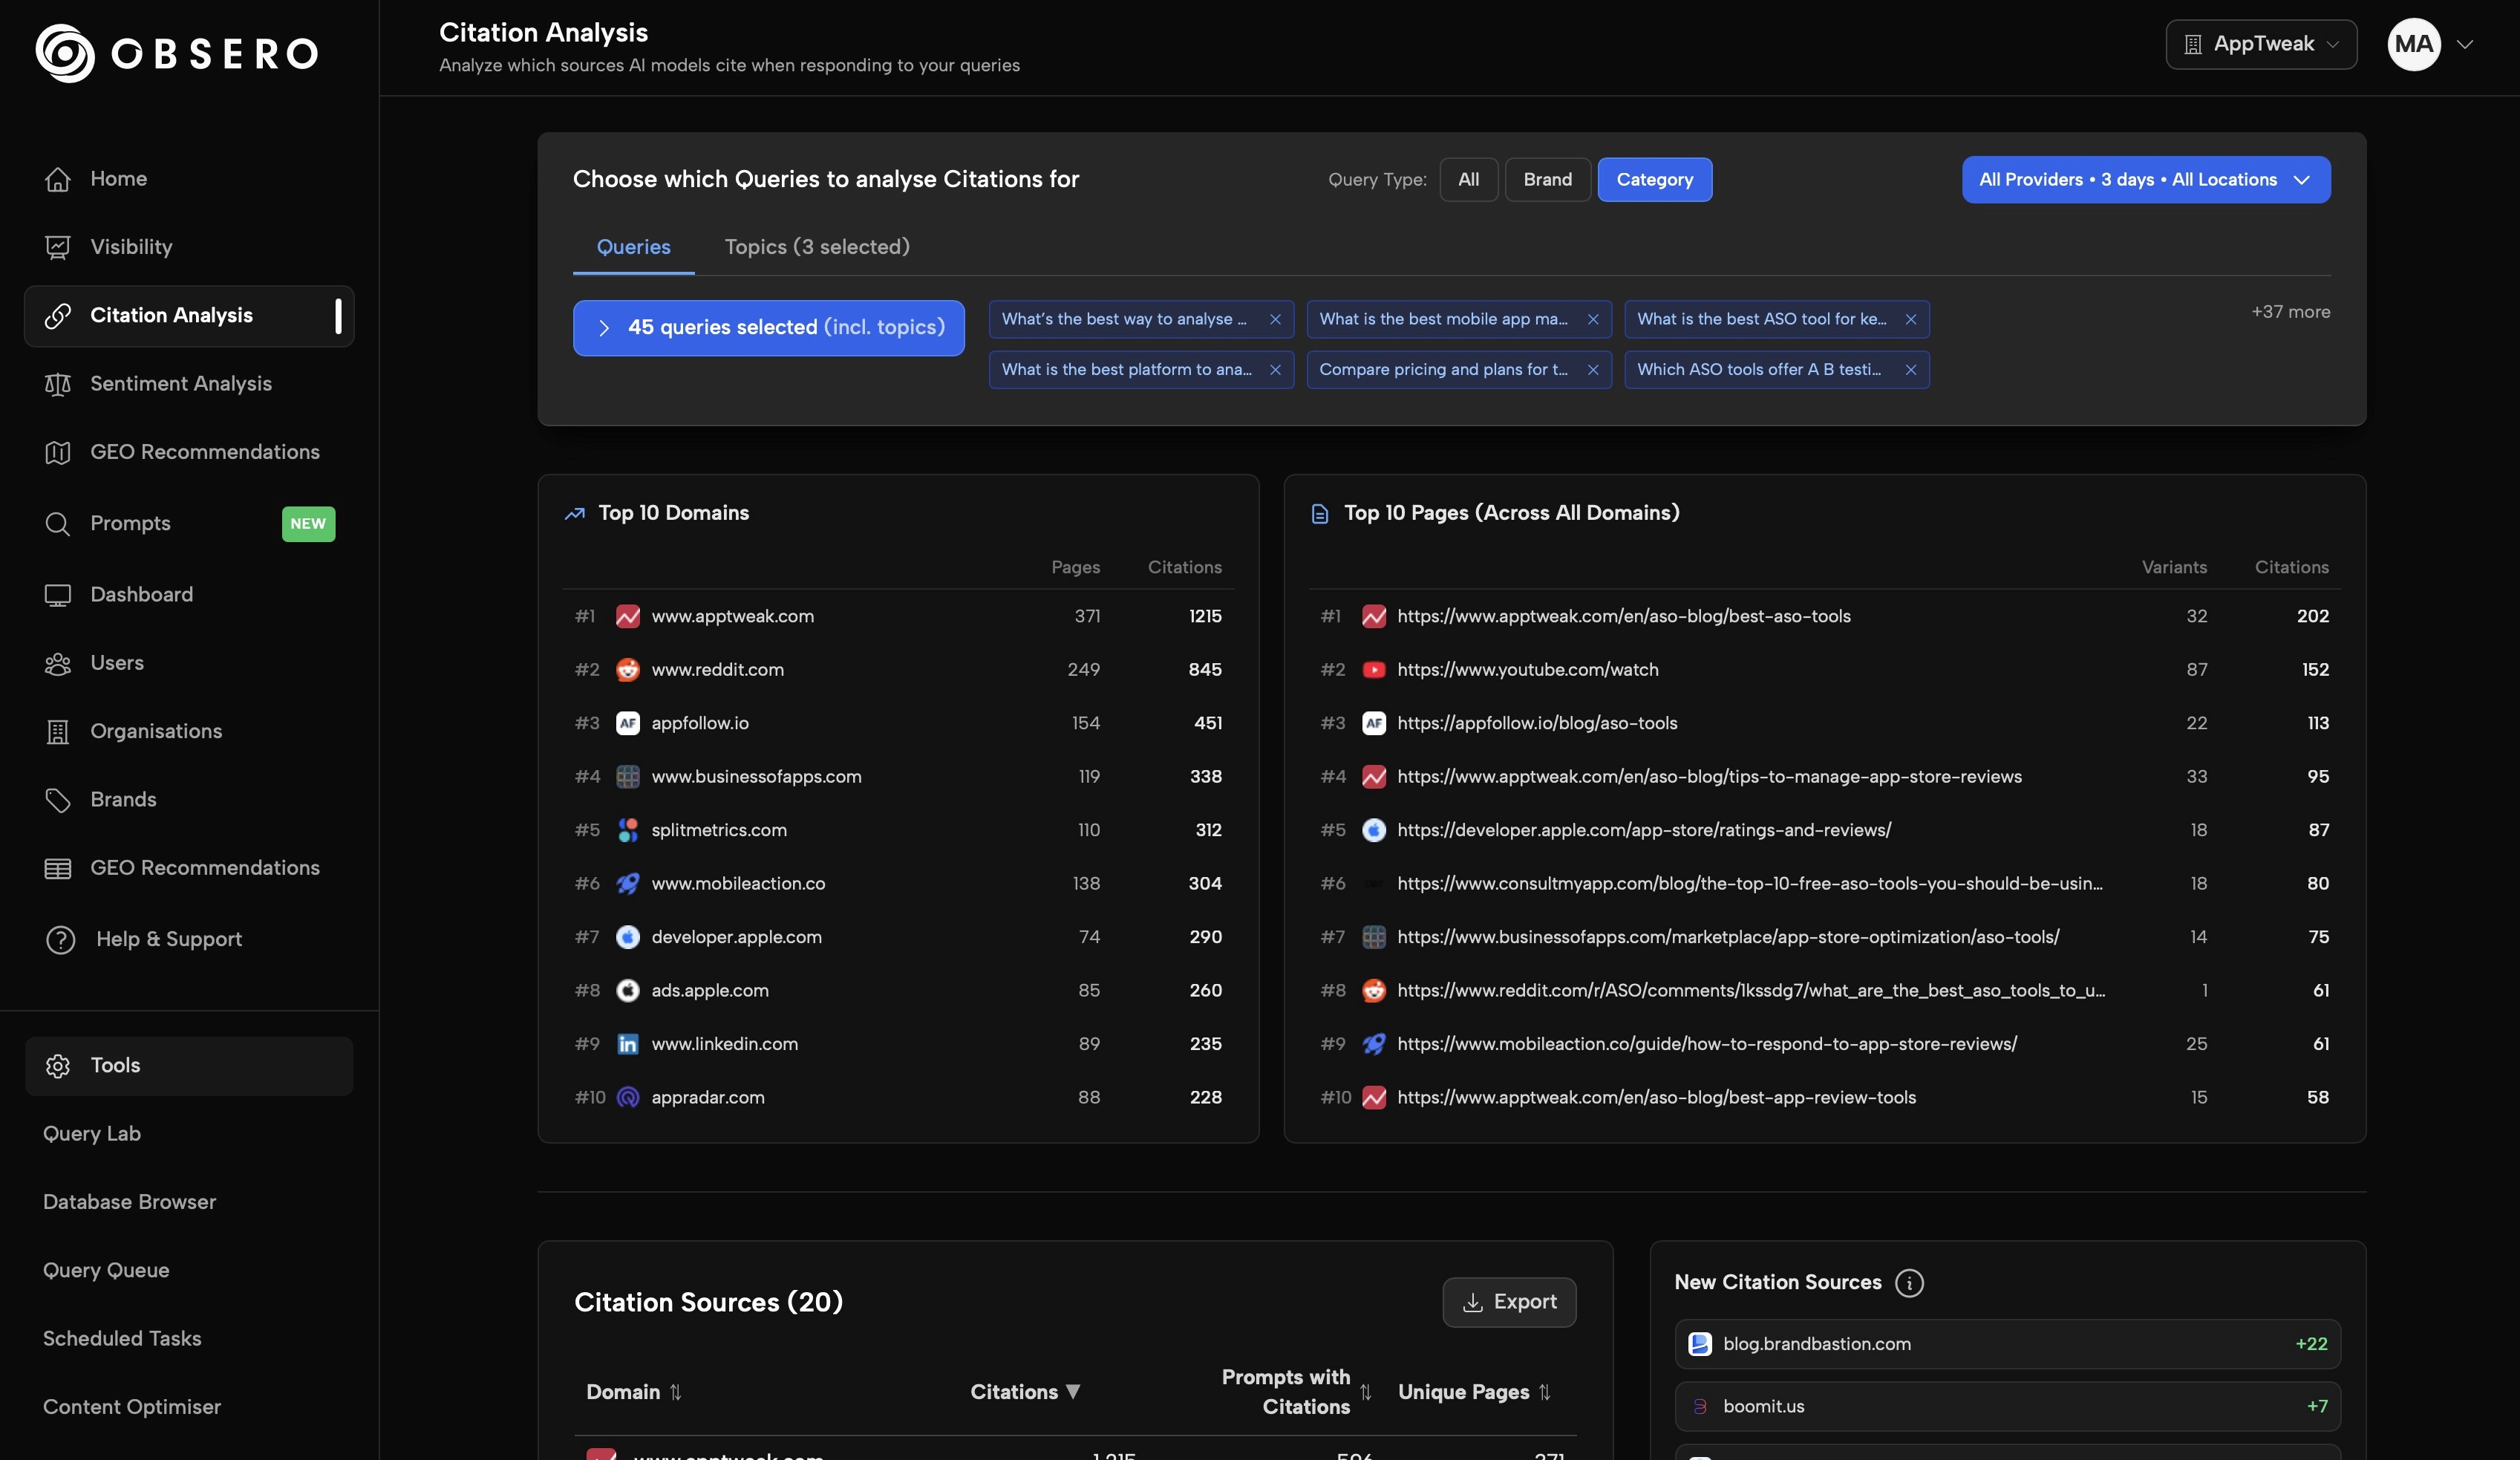Switch to the Topics (3 selected) tab
The height and width of the screenshot is (1460, 2520).
pos(816,247)
